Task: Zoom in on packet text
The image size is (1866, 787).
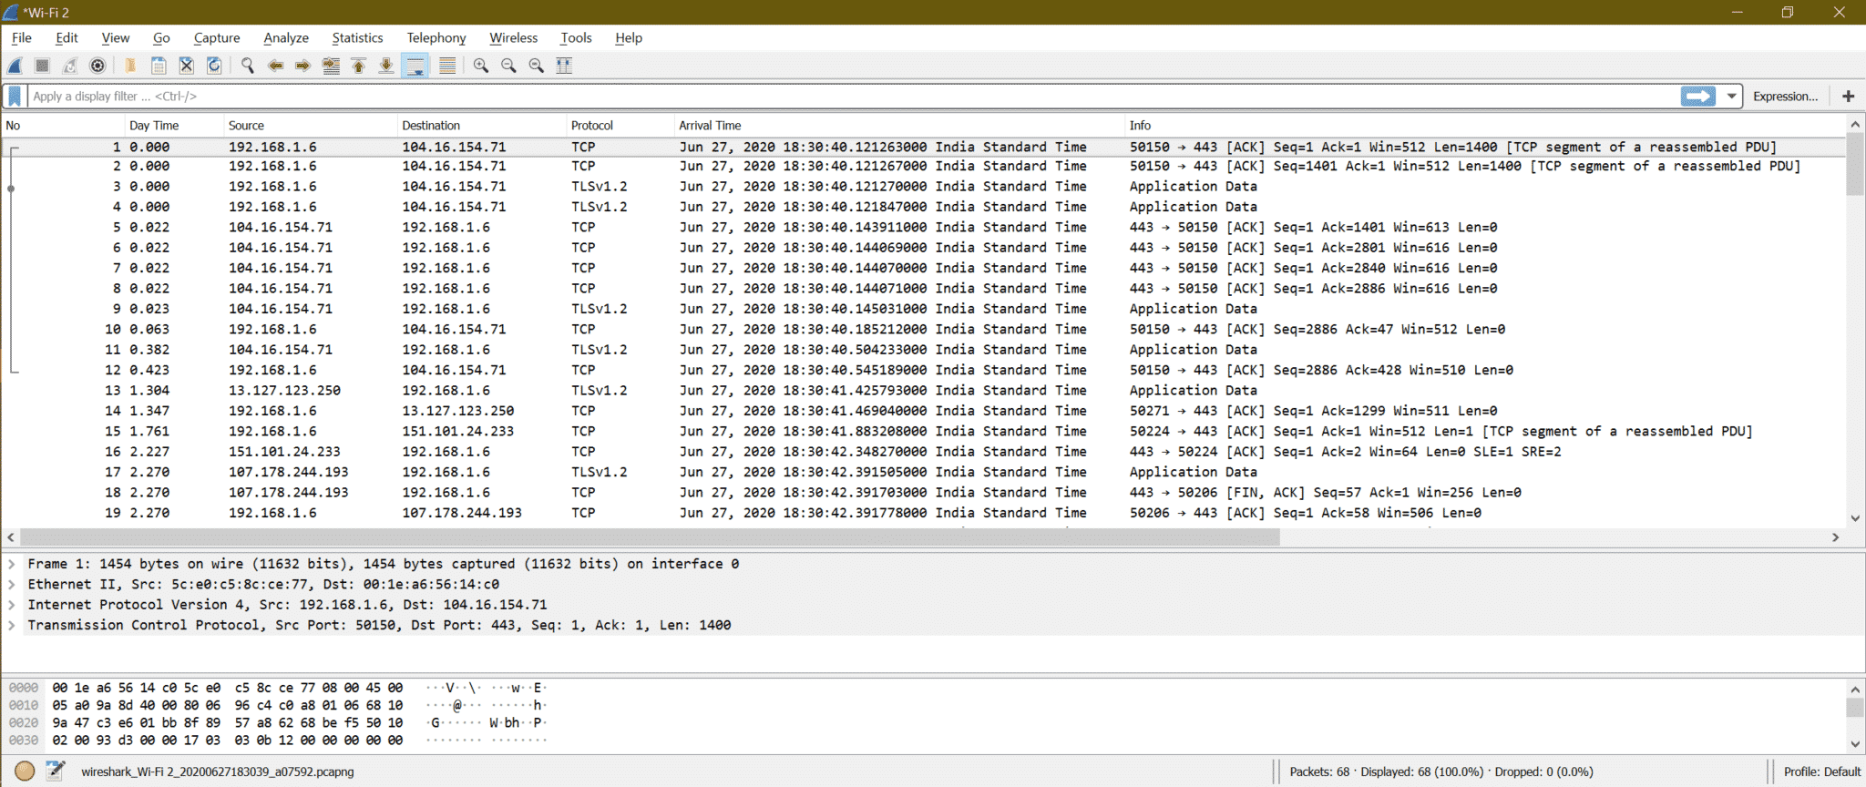Action: click(480, 66)
